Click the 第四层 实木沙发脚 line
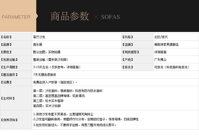The image size is (199, 135). coord(47,106)
